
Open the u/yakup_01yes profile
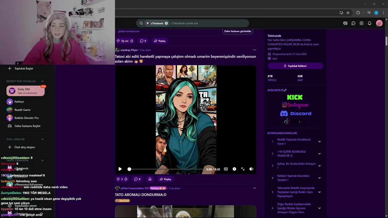[129, 50]
